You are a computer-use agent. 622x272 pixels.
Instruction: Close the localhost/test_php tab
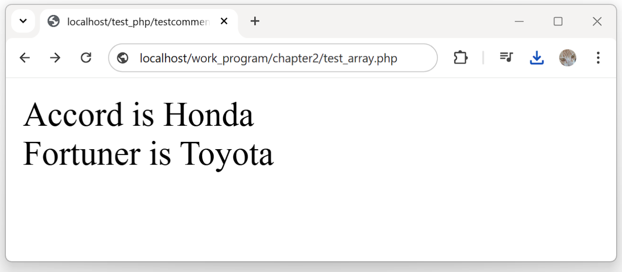(x=224, y=21)
